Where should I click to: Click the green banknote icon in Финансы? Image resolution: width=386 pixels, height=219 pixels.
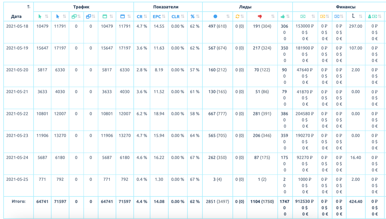tap(303, 16)
